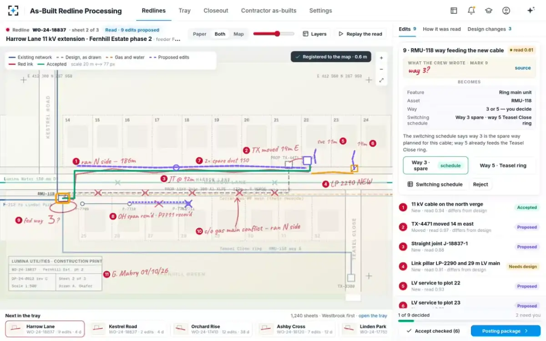Open the Settings tab

(320, 10)
